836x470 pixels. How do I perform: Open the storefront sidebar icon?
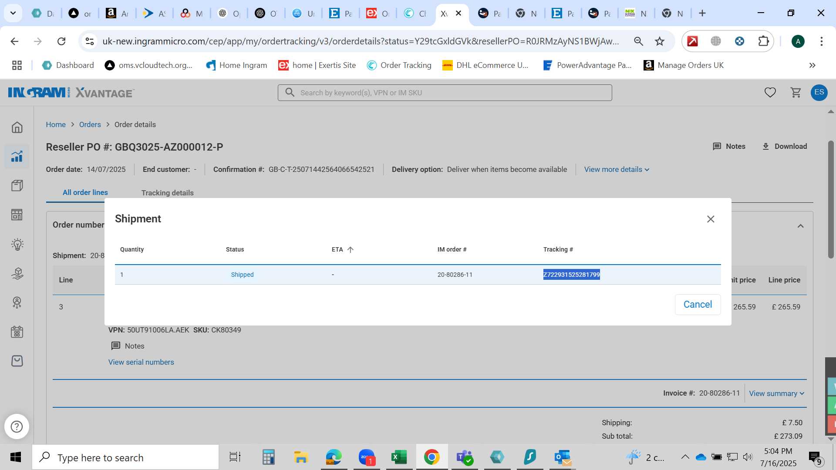(x=17, y=215)
